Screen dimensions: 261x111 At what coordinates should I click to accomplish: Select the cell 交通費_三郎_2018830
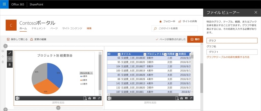[133, 58]
